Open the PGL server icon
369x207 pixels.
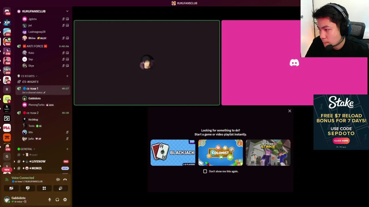pyautogui.click(x=7, y=128)
